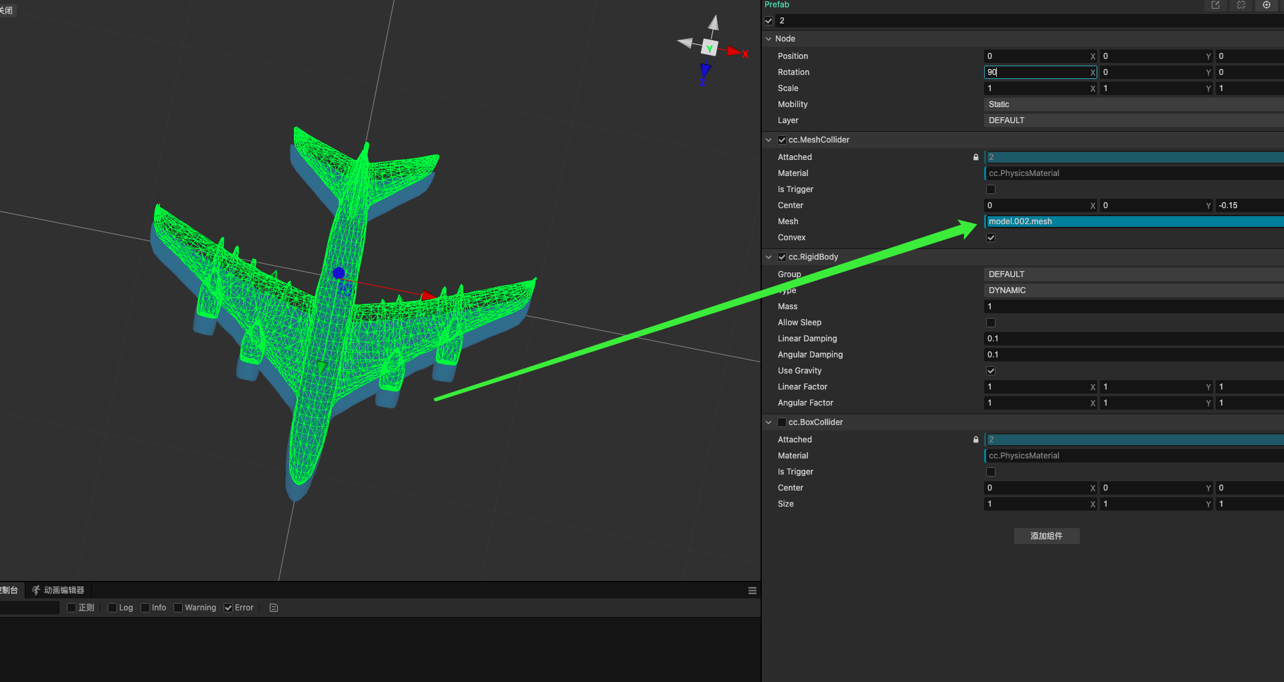The image size is (1284, 682).
Task: Click the Angular Damping input field
Action: pyautogui.click(x=1134, y=355)
